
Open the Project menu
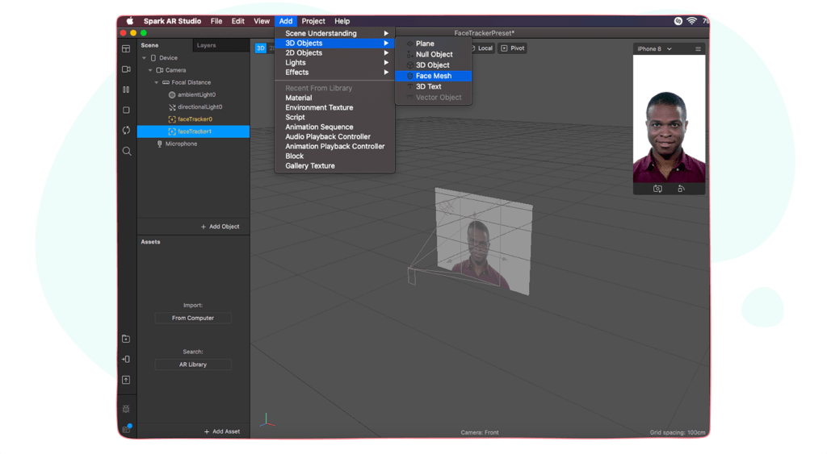313,21
